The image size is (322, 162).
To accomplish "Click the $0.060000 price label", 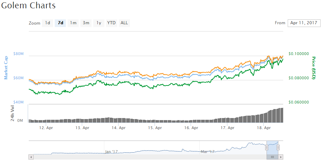I will [298, 102].
